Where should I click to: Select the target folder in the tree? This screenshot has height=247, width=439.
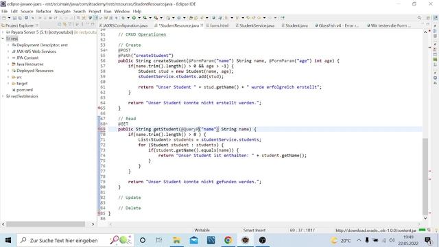point(22,84)
